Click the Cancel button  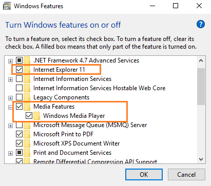click(186, 175)
